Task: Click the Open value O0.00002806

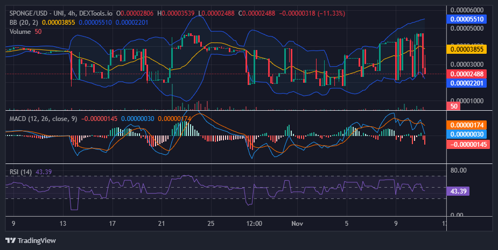Action: pos(135,13)
